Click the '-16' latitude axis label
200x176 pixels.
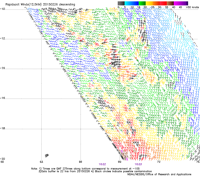tap(2, 98)
